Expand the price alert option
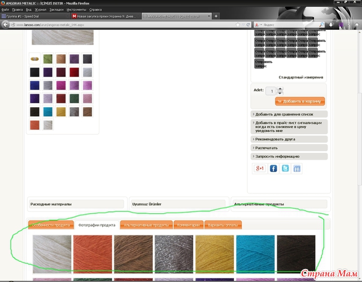 pyautogui.click(x=289, y=126)
